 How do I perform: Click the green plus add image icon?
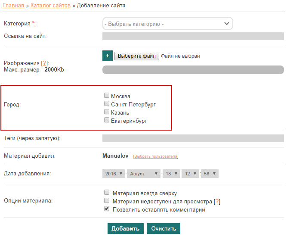point(107,56)
